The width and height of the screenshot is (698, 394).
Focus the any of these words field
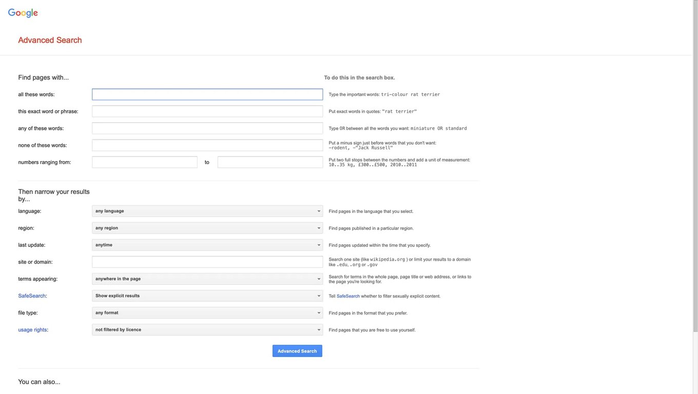click(207, 128)
